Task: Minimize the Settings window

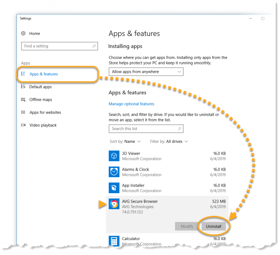Action: coord(251,18)
